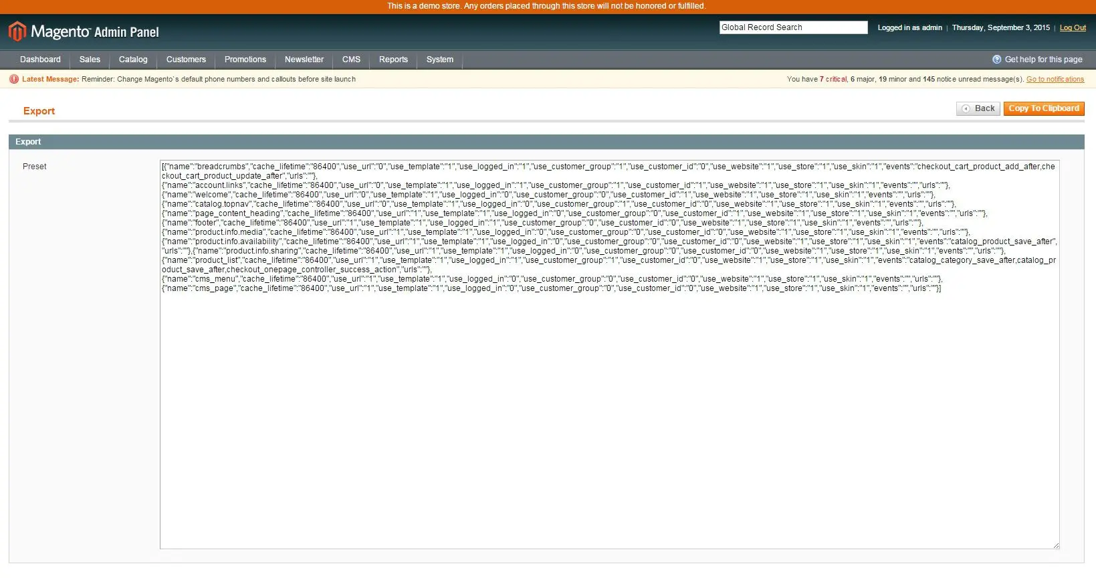1096x578 pixels.
Task: Open the Sales menu
Action: (90, 60)
